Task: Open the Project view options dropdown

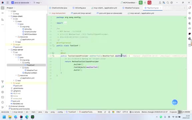Action: coord(11,8)
